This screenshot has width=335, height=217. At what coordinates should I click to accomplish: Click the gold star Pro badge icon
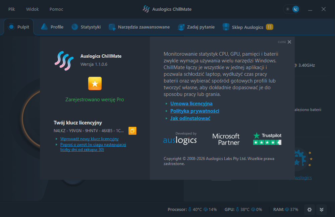[x=95, y=84]
